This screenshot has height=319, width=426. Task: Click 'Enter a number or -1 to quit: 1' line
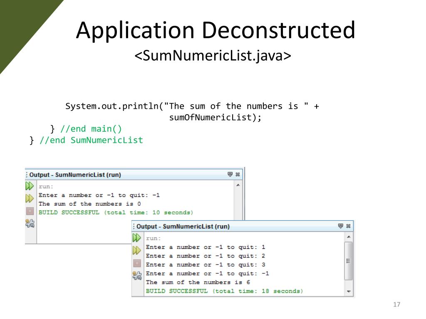click(206, 247)
